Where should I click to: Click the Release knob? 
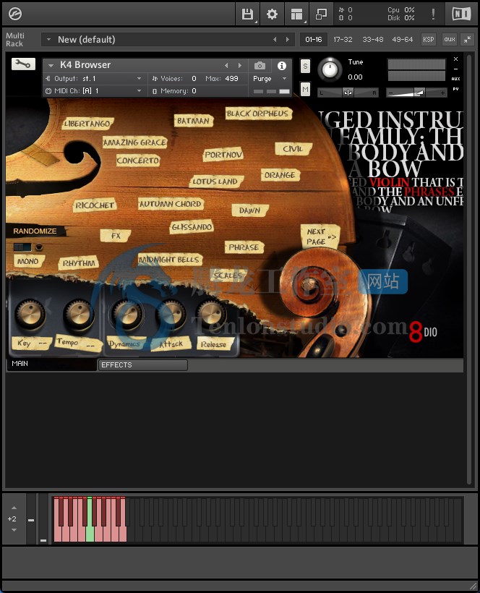tap(212, 314)
